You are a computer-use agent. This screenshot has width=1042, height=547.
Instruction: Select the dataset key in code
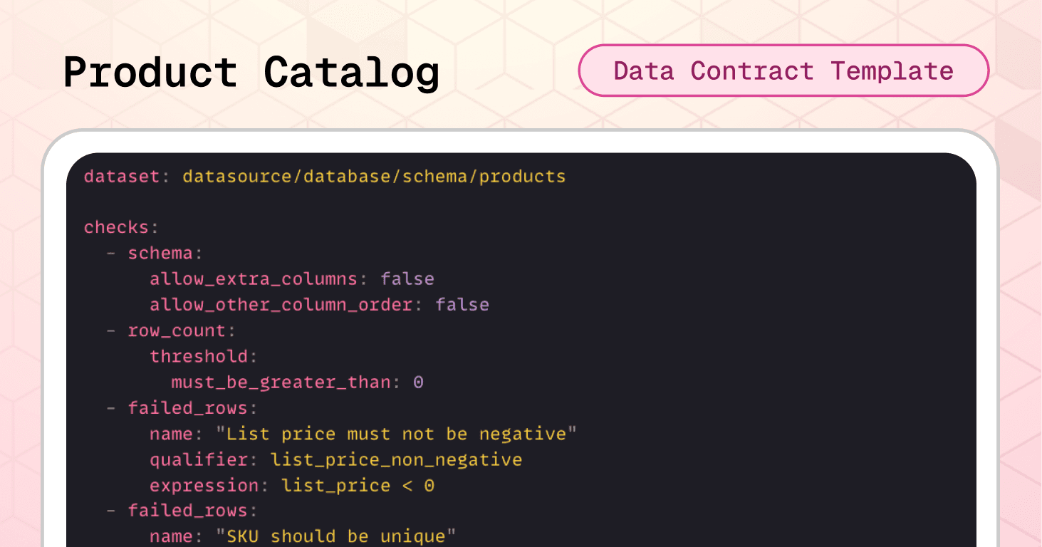[x=123, y=176]
